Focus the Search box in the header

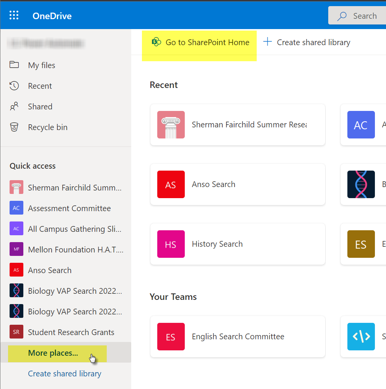coord(357,16)
